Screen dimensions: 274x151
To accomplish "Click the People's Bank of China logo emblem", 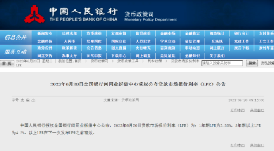I will pos(35,14).
